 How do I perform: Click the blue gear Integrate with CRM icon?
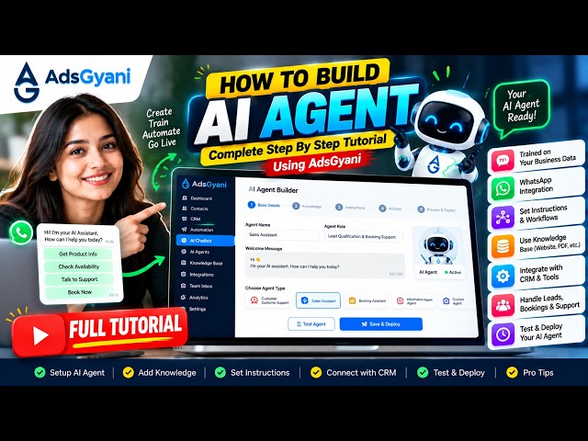pyautogui.click(x=503, y=277)
